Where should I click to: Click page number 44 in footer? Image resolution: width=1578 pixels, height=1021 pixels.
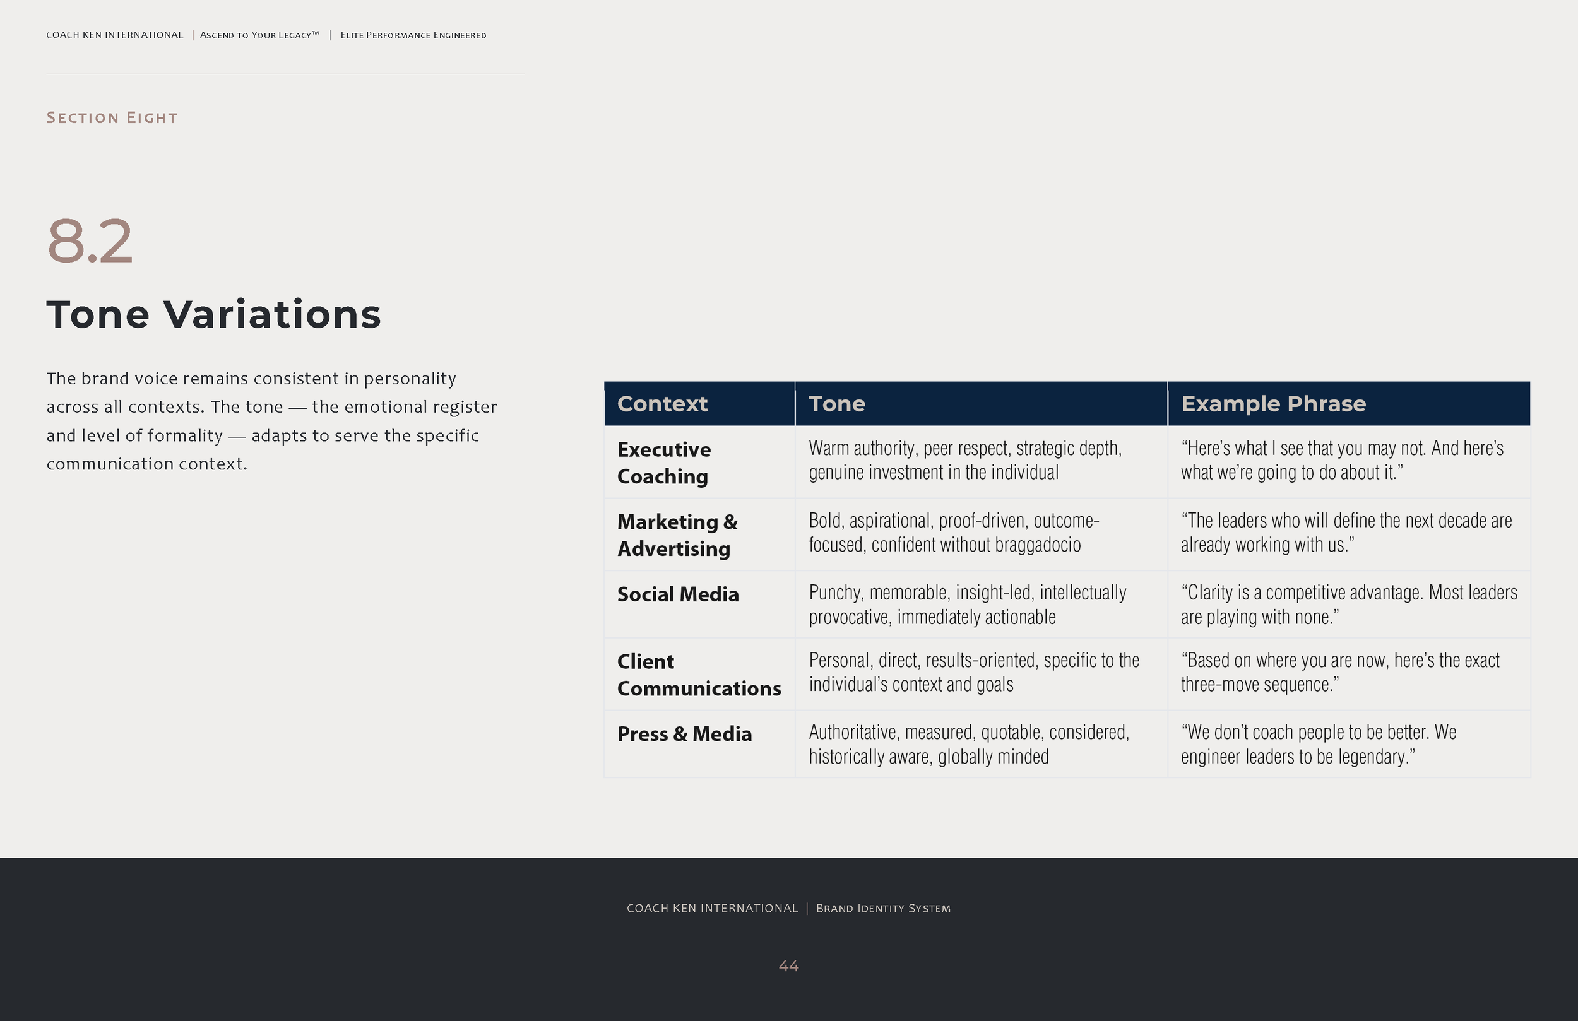pos(789,966)
